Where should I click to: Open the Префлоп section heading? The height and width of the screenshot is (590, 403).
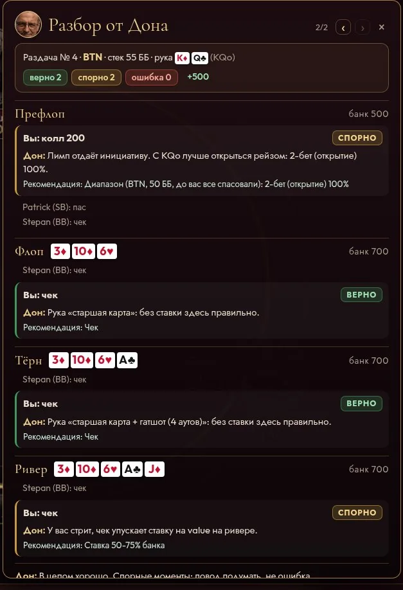coord(40,114)
